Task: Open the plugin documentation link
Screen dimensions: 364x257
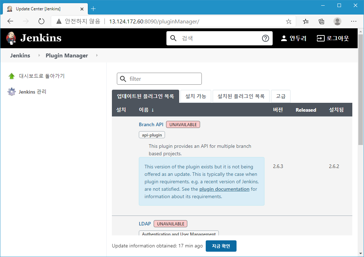Action: [224, 189]
